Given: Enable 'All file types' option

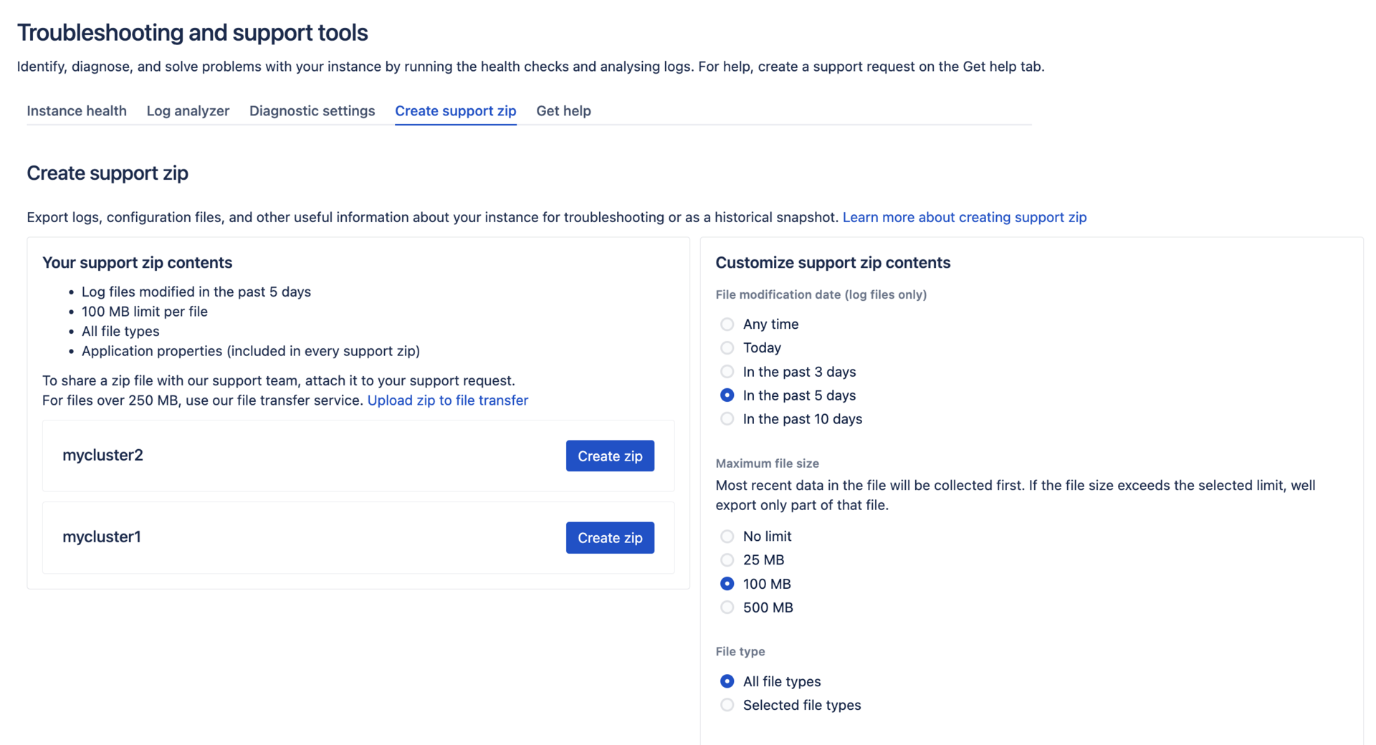Looking at the screenshot, I should [x=727, y=681].
